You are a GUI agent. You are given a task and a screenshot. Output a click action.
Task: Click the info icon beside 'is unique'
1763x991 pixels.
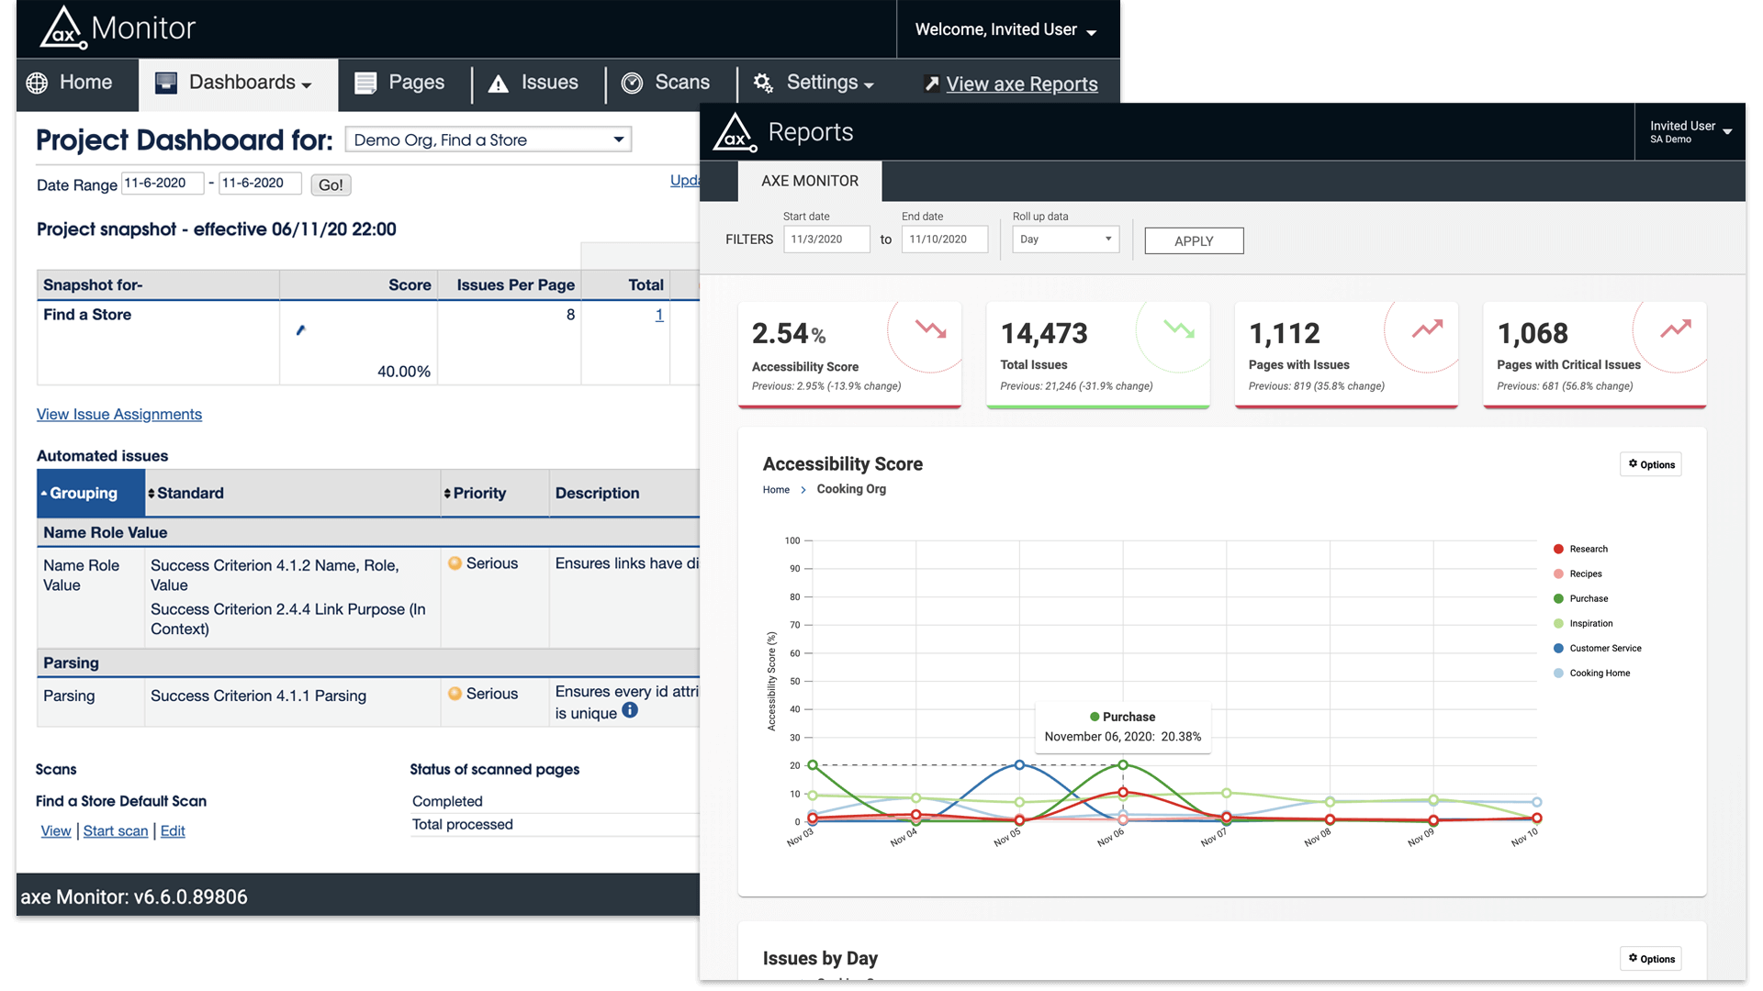click(630, 710)
